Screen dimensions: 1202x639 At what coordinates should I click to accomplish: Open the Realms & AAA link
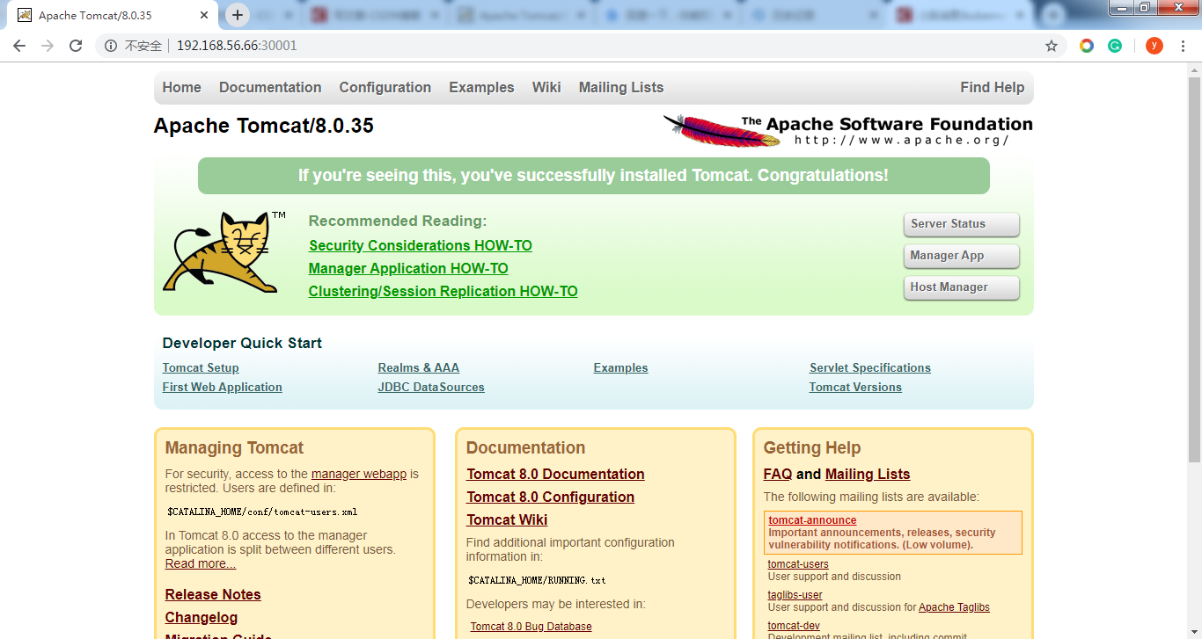[x=419, y=367]
